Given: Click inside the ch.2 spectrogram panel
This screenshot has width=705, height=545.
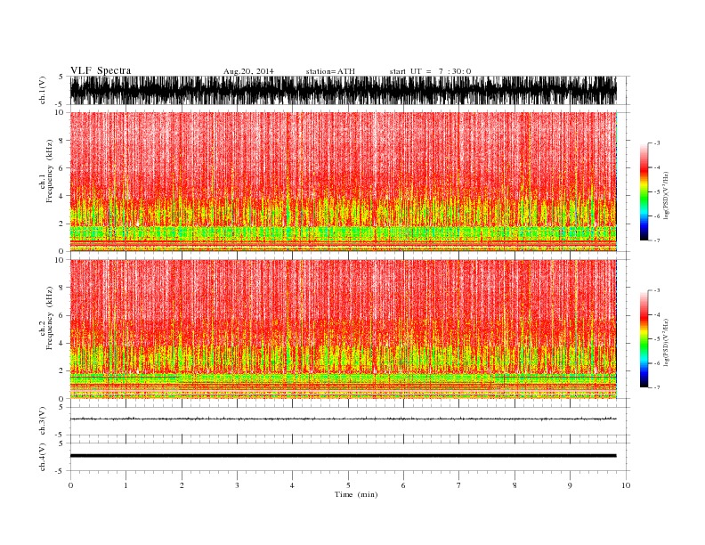Looking at the screenshot, I should 343,329.
